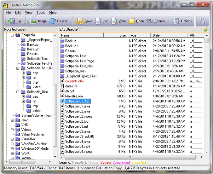
Task: Select Softpedia 02.tod in file list
Action: 77,121
